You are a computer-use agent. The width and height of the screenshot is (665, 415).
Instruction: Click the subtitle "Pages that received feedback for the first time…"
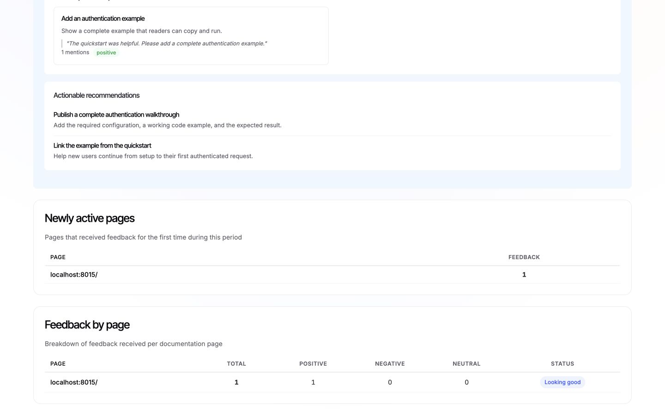(143, 237)
